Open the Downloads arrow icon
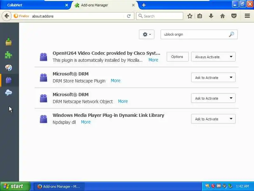254x191 pixels. [211, 16]
